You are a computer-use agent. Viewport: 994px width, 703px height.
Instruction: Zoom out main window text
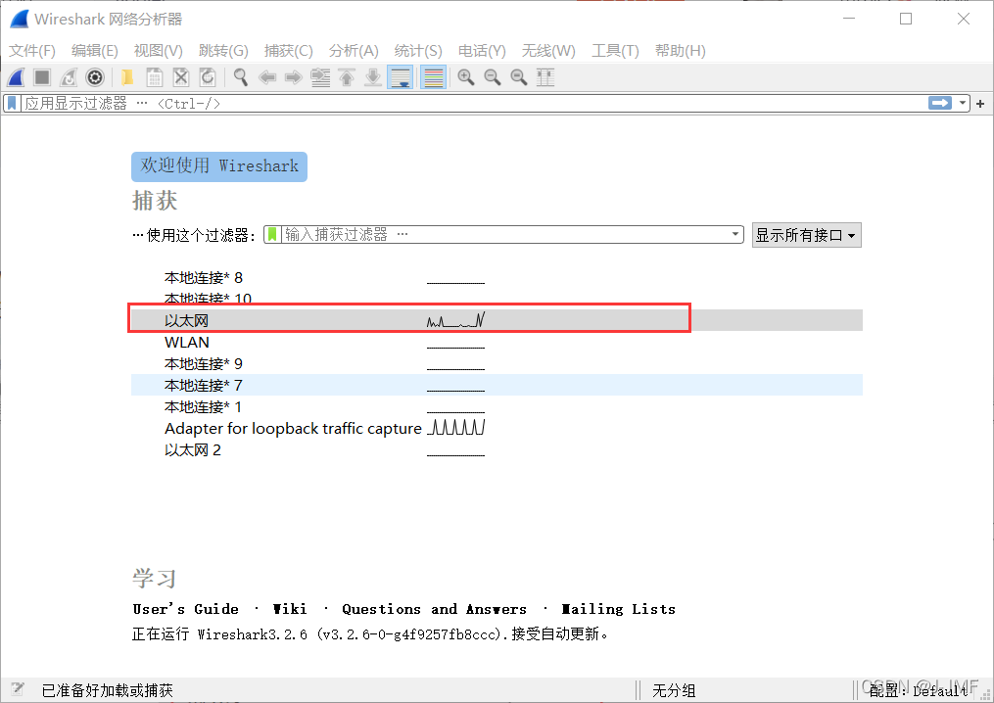493,77
